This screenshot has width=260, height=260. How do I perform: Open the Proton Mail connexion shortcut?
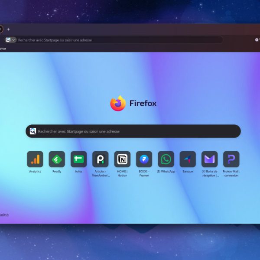[x=231, y=159]
